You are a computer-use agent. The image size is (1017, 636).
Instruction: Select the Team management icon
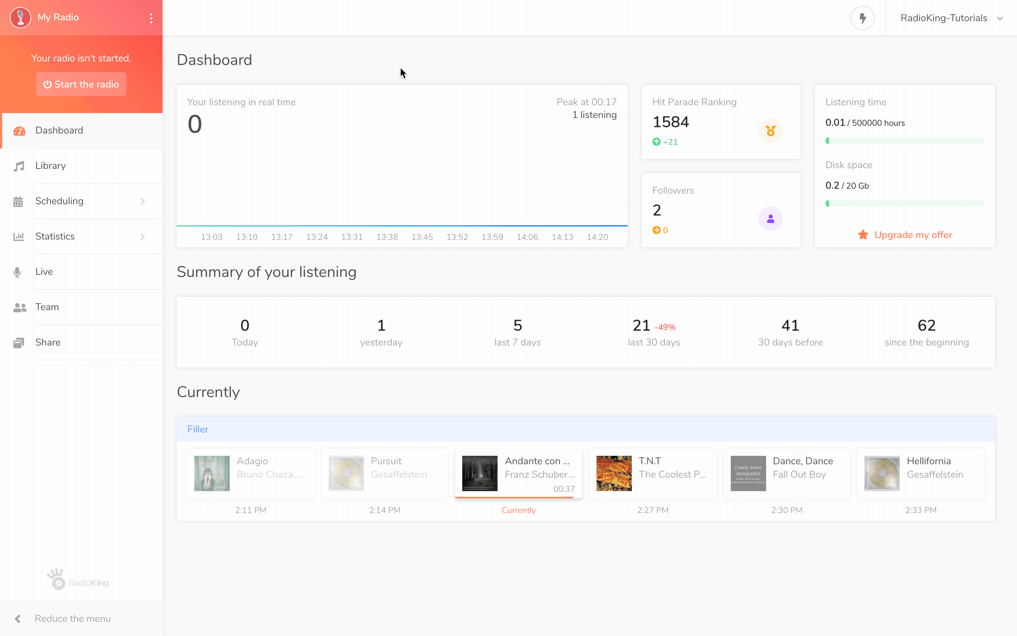[20, 306]
